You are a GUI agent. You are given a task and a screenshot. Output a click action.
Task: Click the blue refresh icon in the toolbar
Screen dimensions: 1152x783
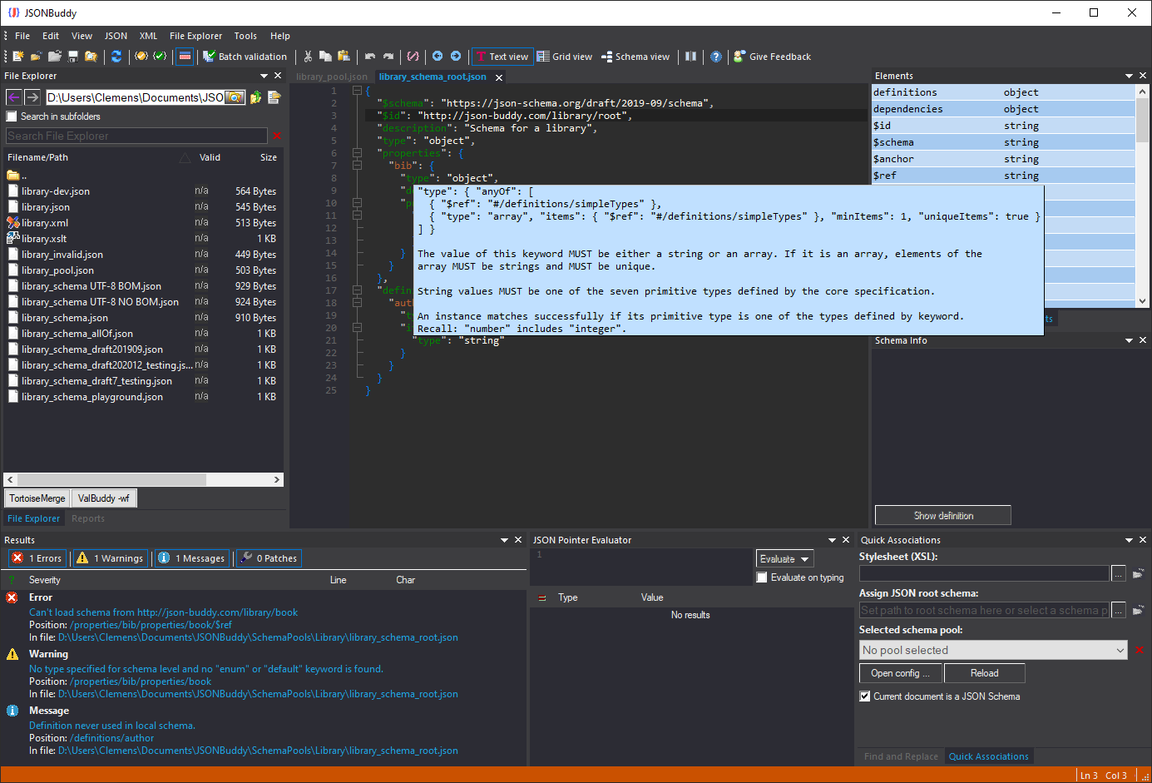pyautogui.click(x=116, y=57)
